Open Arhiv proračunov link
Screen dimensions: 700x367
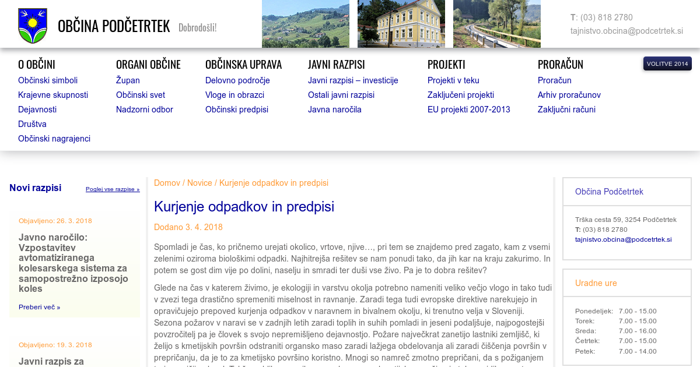click(569, 95)
